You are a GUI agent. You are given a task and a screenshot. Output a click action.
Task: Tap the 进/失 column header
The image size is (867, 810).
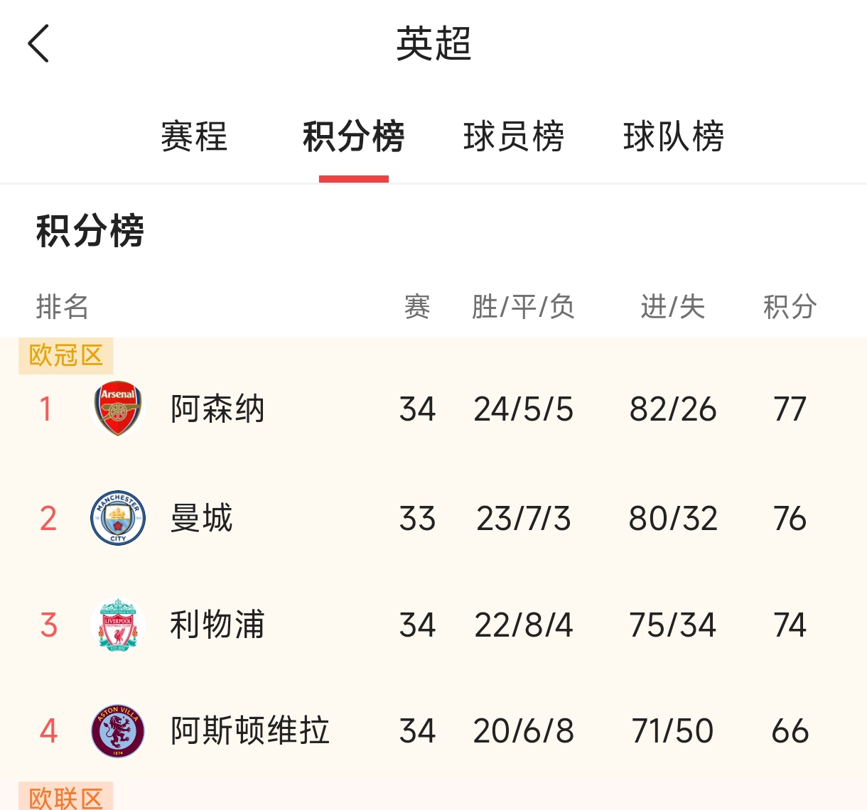[672, 307]
